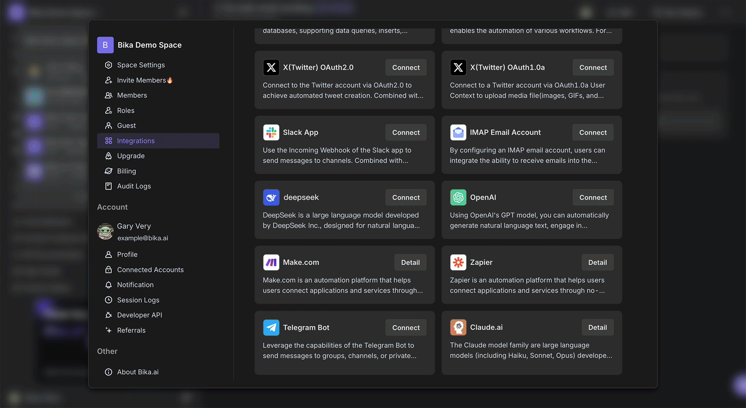
Task: Select Integrations in the sidebar
Action: [136, 141]
